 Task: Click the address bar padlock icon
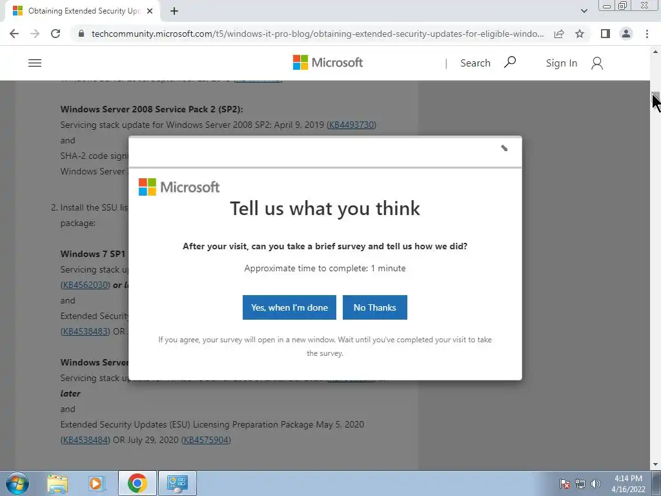point(81,34)
